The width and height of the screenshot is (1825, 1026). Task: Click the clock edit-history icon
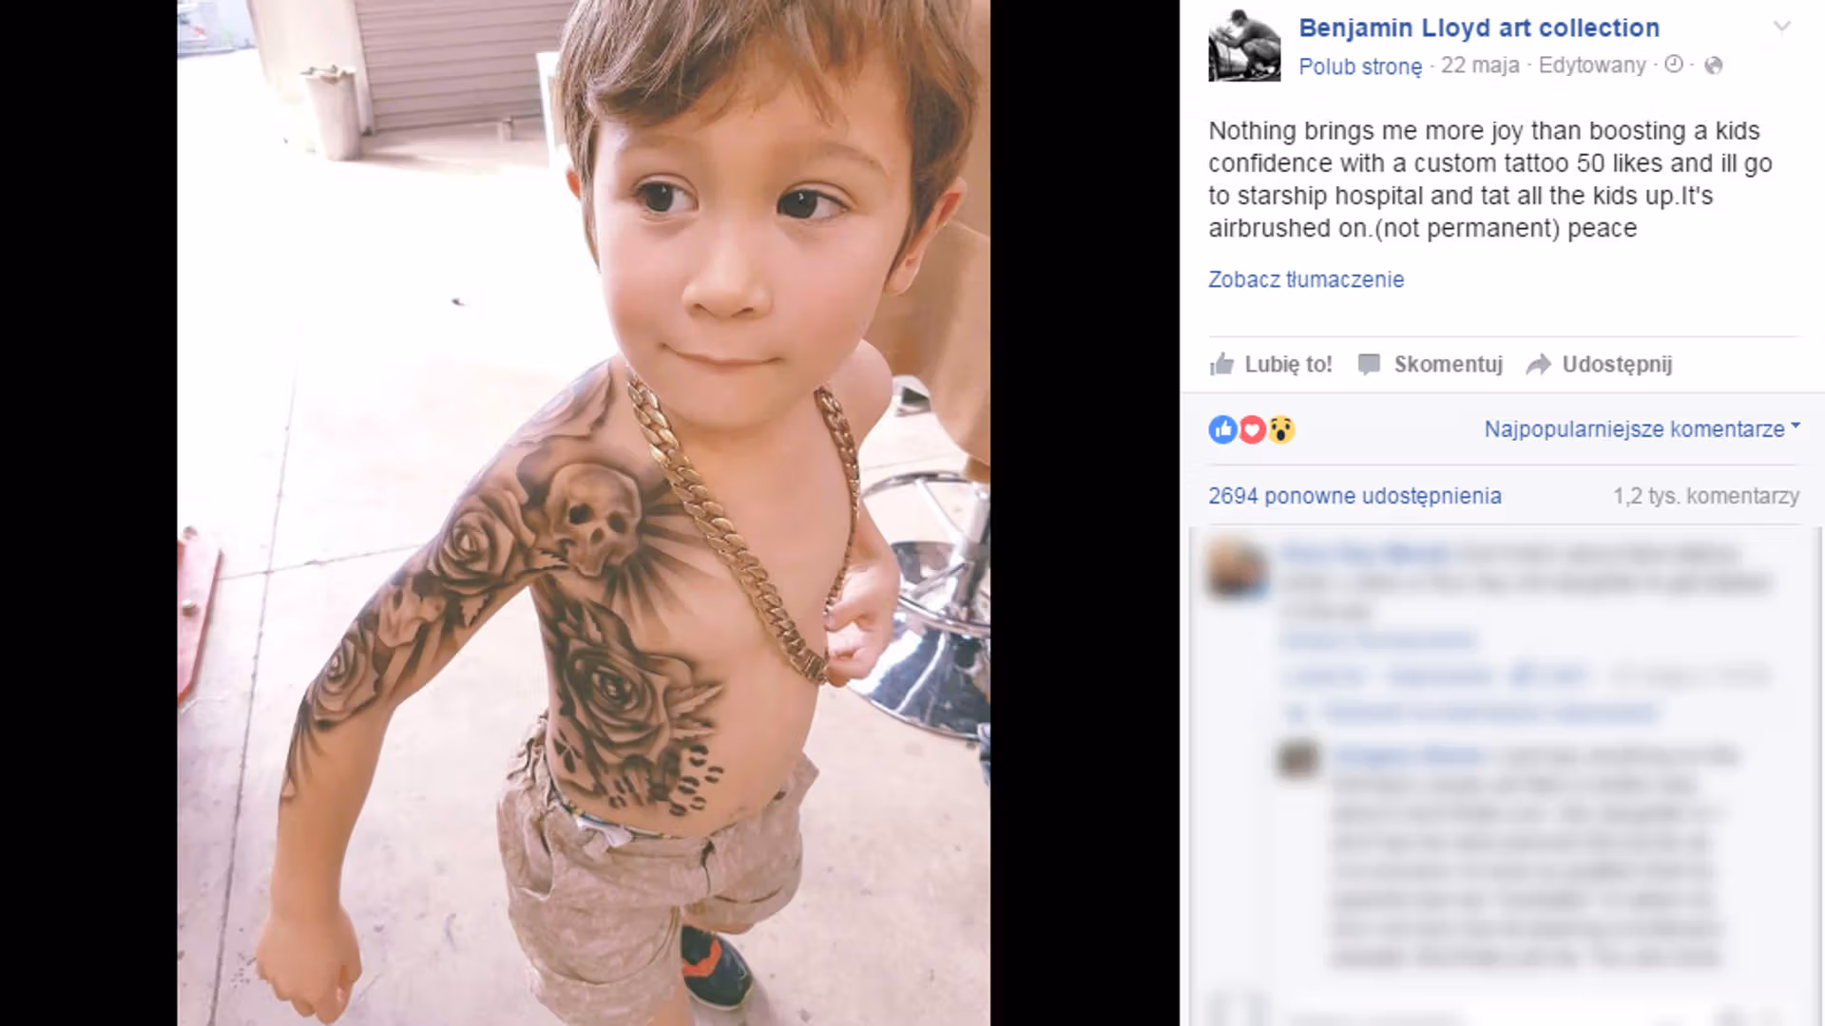1674,64
